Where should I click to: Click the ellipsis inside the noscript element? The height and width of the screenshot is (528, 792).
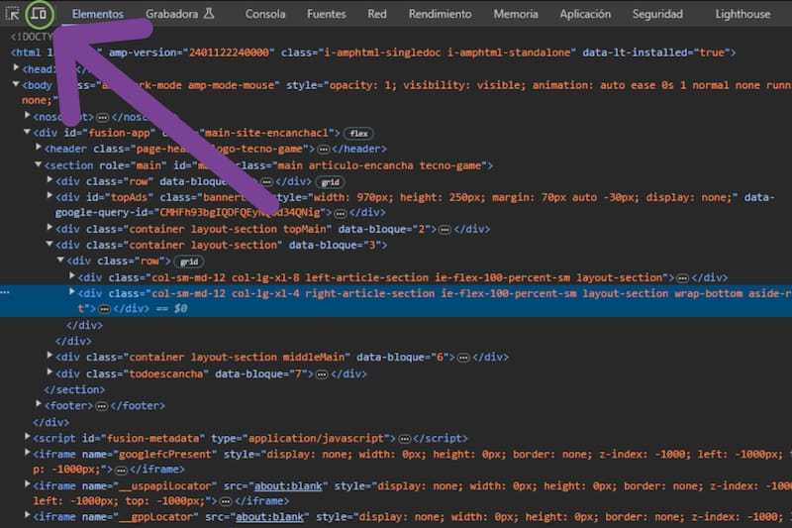(102, 117)
